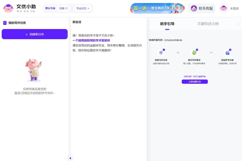This screenshot has width=242, height=161.
Task: Click the 联系客服 button
Action: [202, 8]
